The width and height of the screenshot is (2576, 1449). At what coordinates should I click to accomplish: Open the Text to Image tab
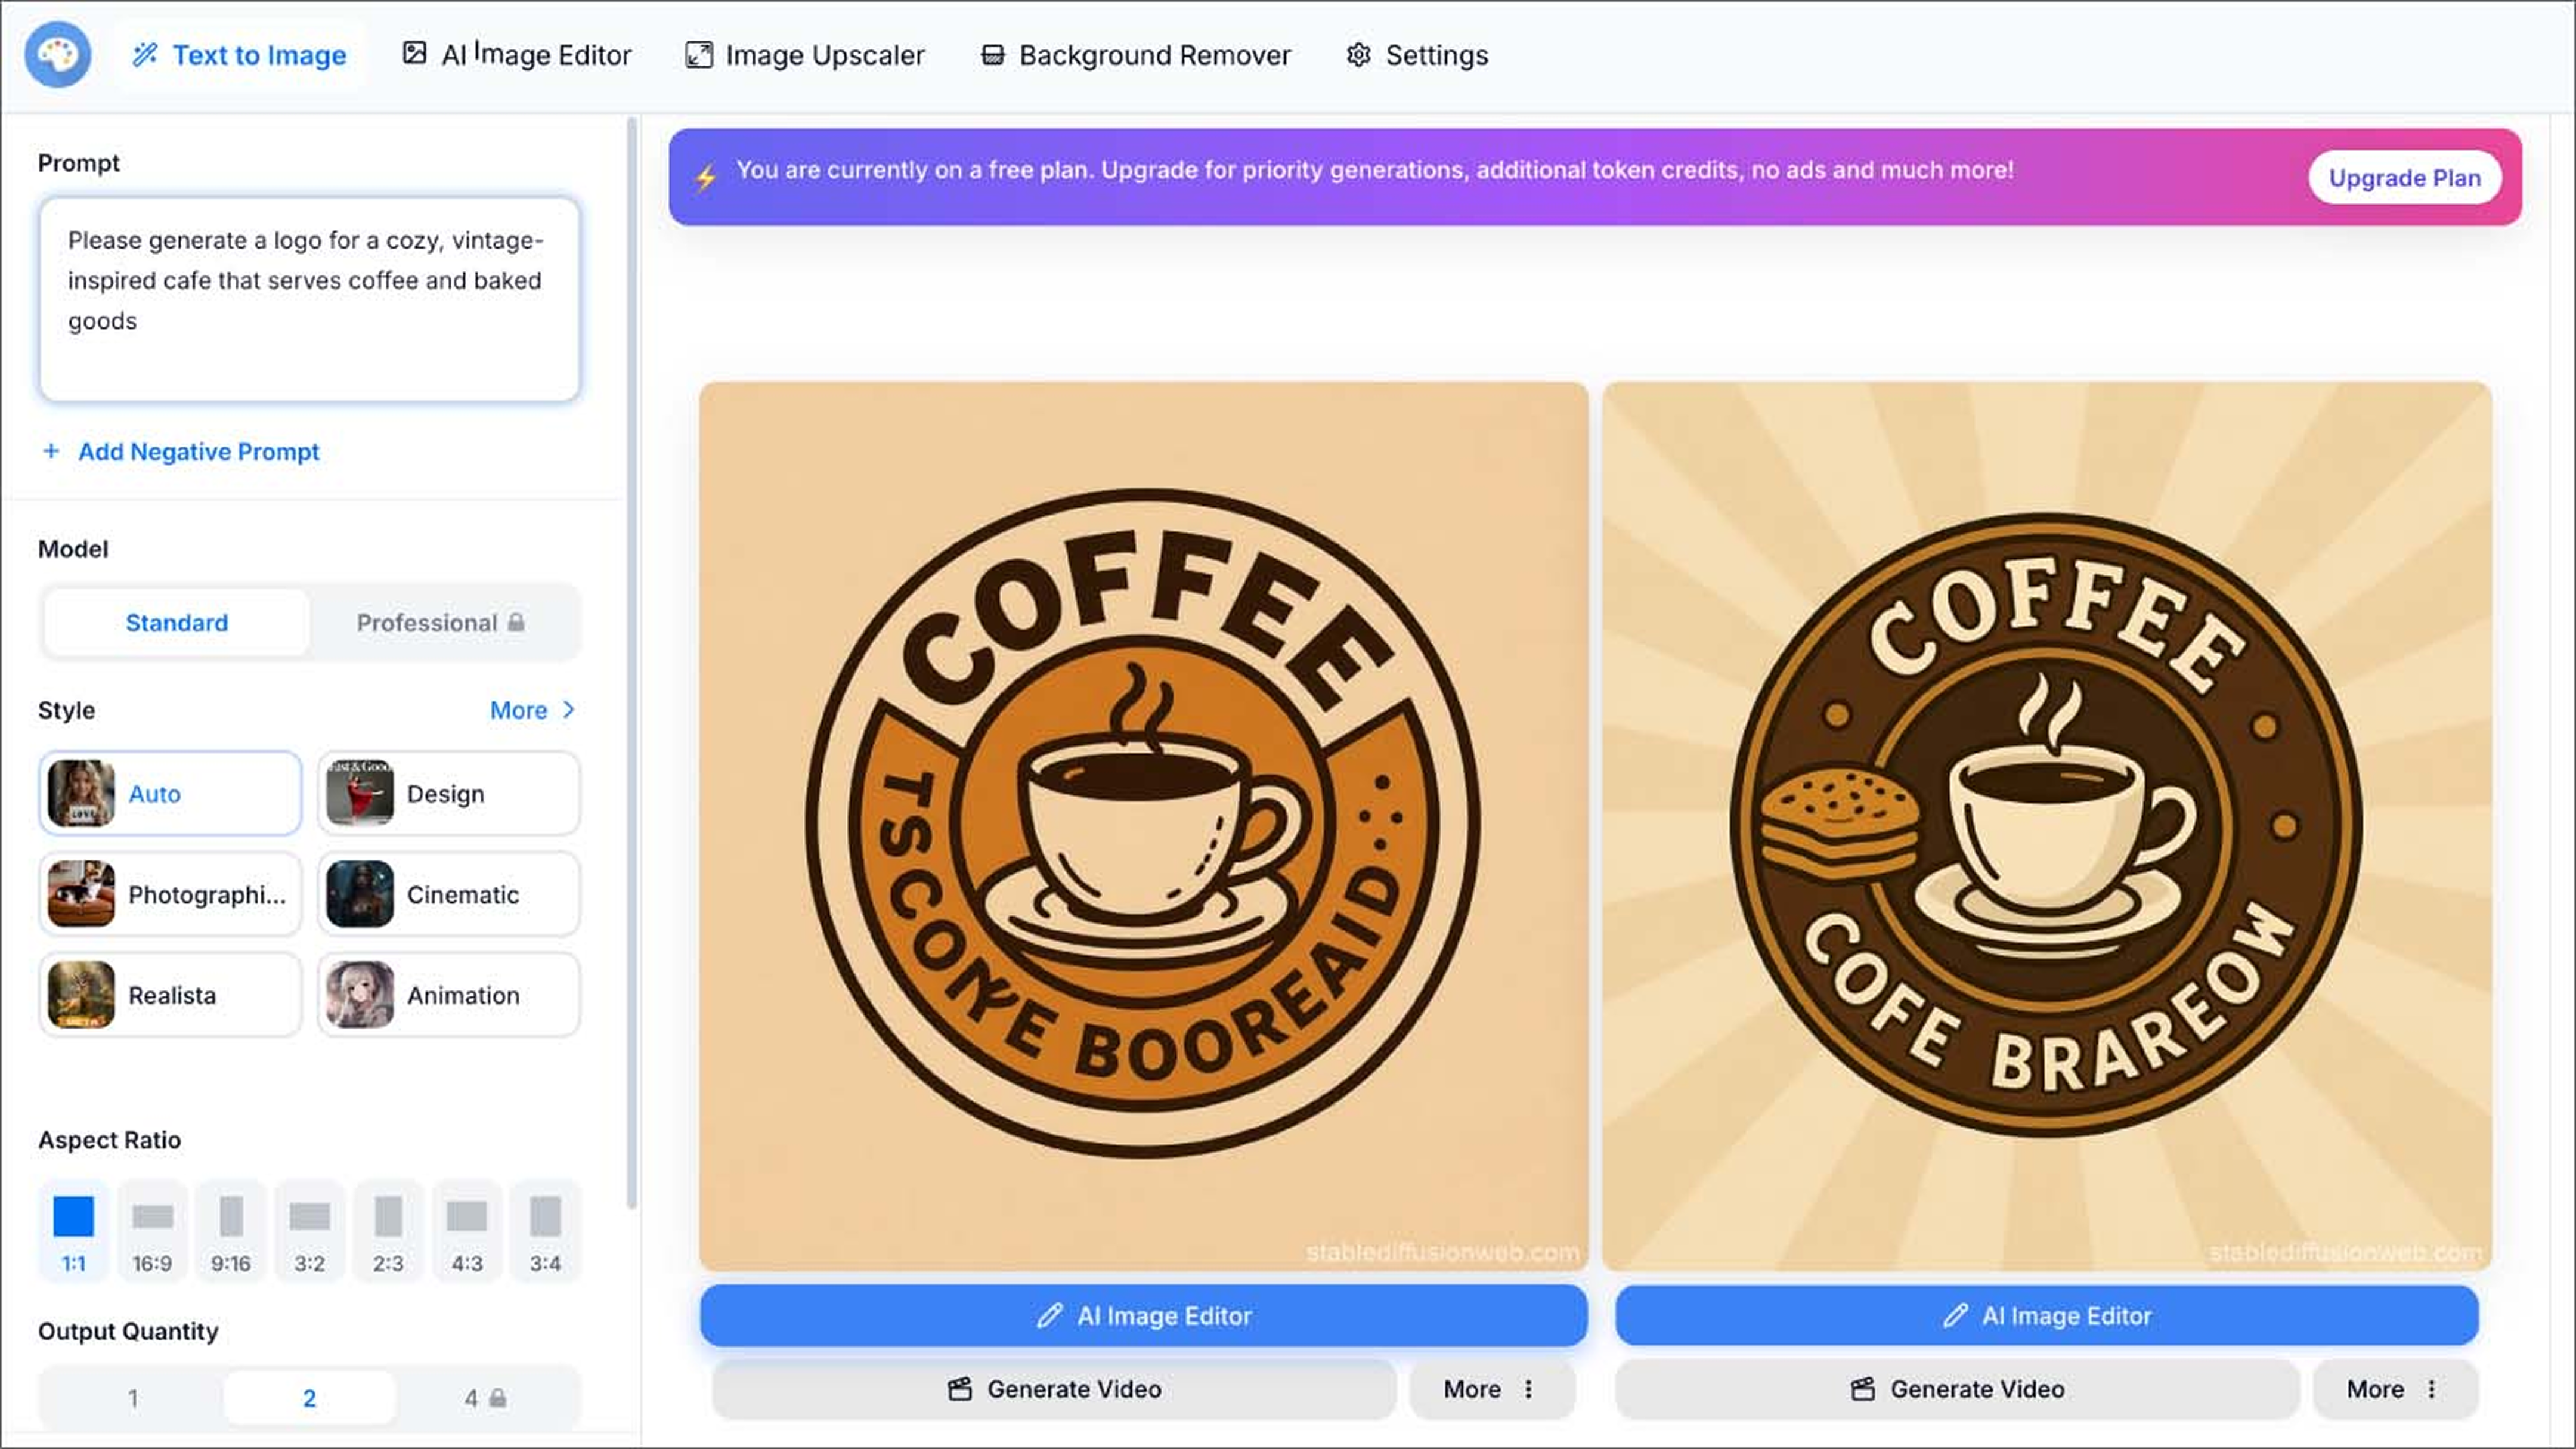click(239, 55)
